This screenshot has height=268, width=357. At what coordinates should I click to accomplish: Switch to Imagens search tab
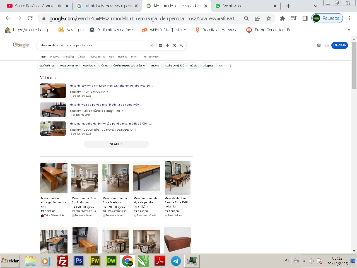click(54, 57)
